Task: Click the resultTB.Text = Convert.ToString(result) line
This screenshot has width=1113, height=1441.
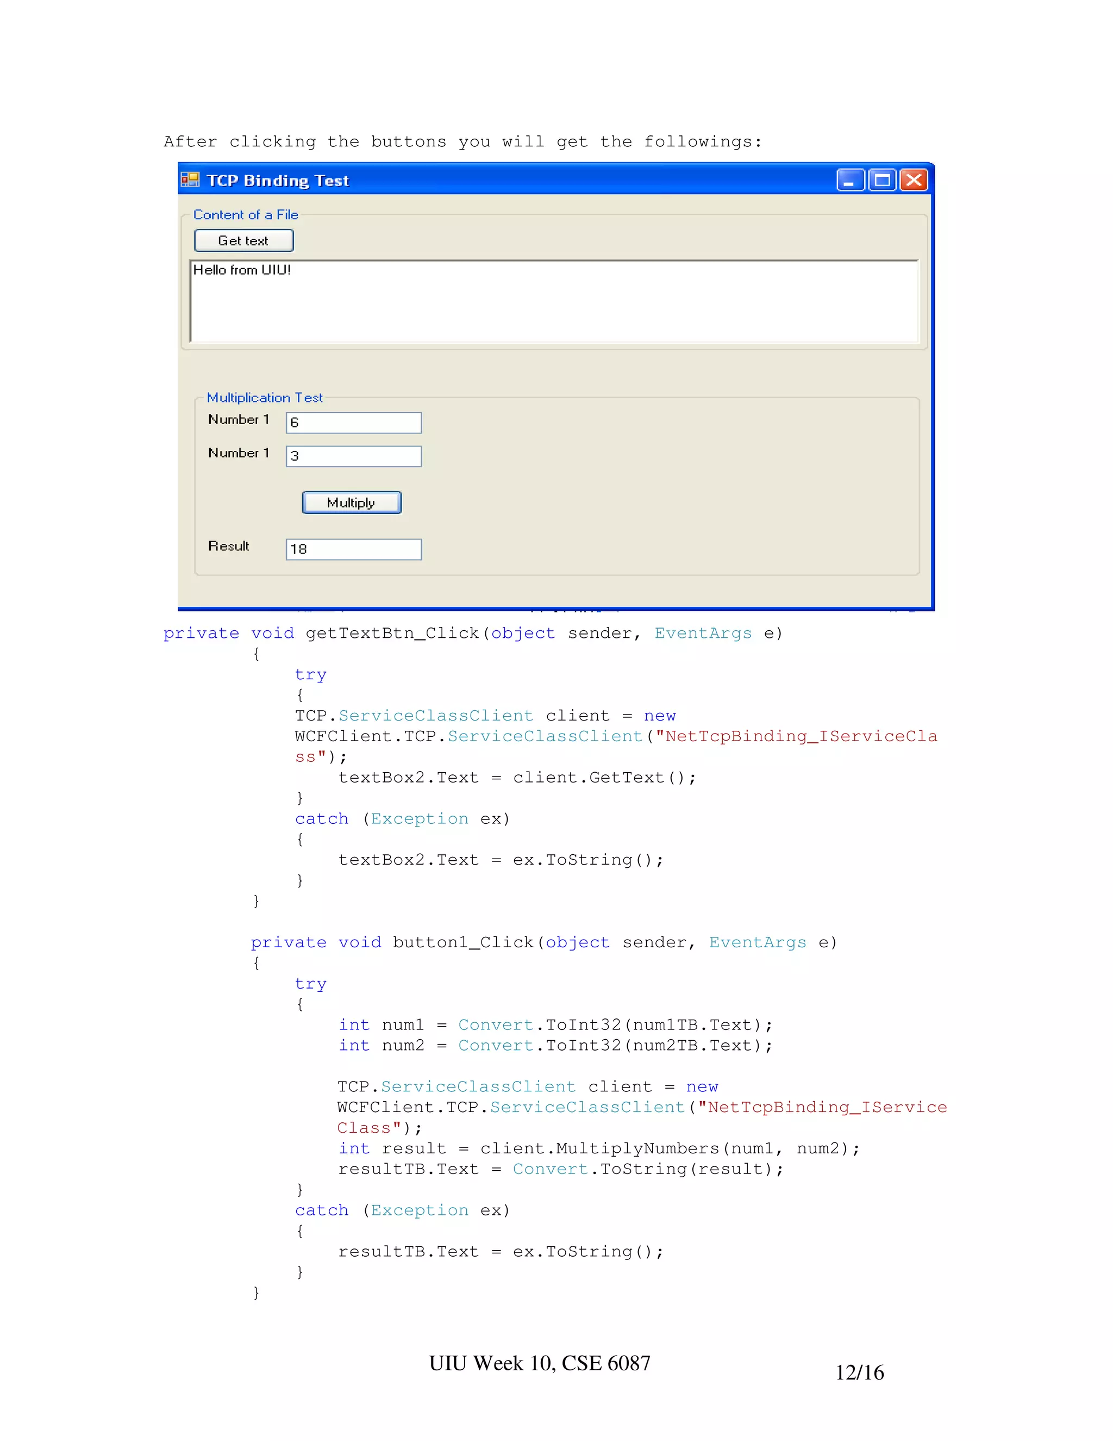Action: click(x=561, y=1169)
